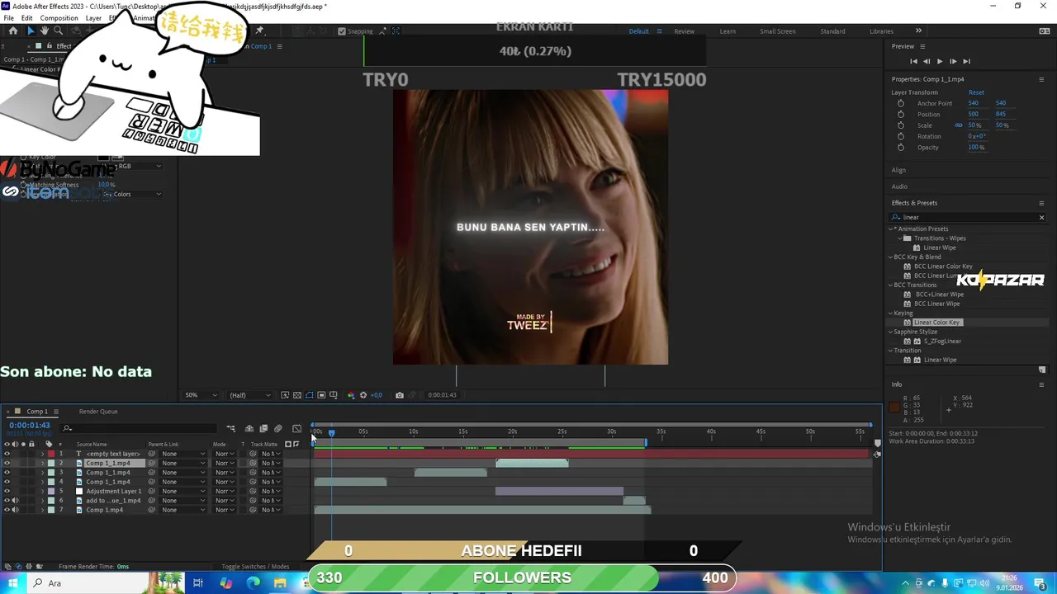
Task: Switch to Small Screen workspace
Action: 778,31
